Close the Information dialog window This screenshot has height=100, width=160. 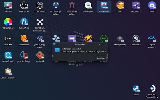[x=105, y=44]
